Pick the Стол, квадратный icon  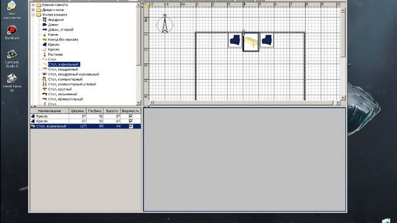[x=45, y=69]
